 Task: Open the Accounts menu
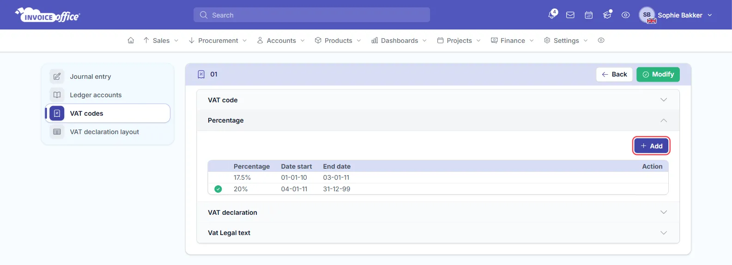pos(281,41)
